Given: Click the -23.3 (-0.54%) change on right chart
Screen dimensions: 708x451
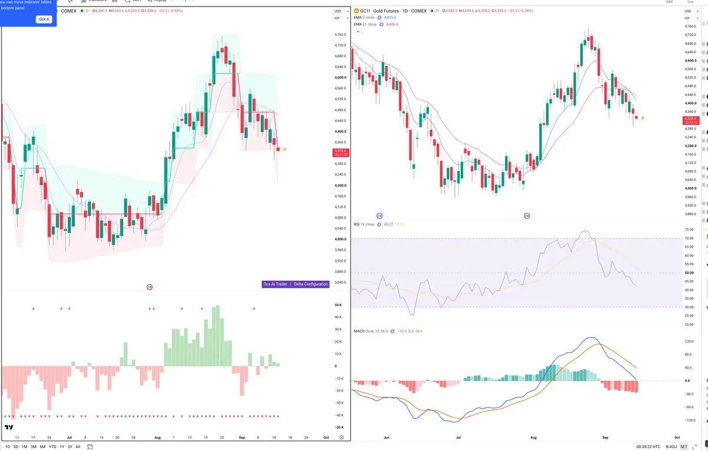Looking at the screenshot, I should click(x=520, y=11).
